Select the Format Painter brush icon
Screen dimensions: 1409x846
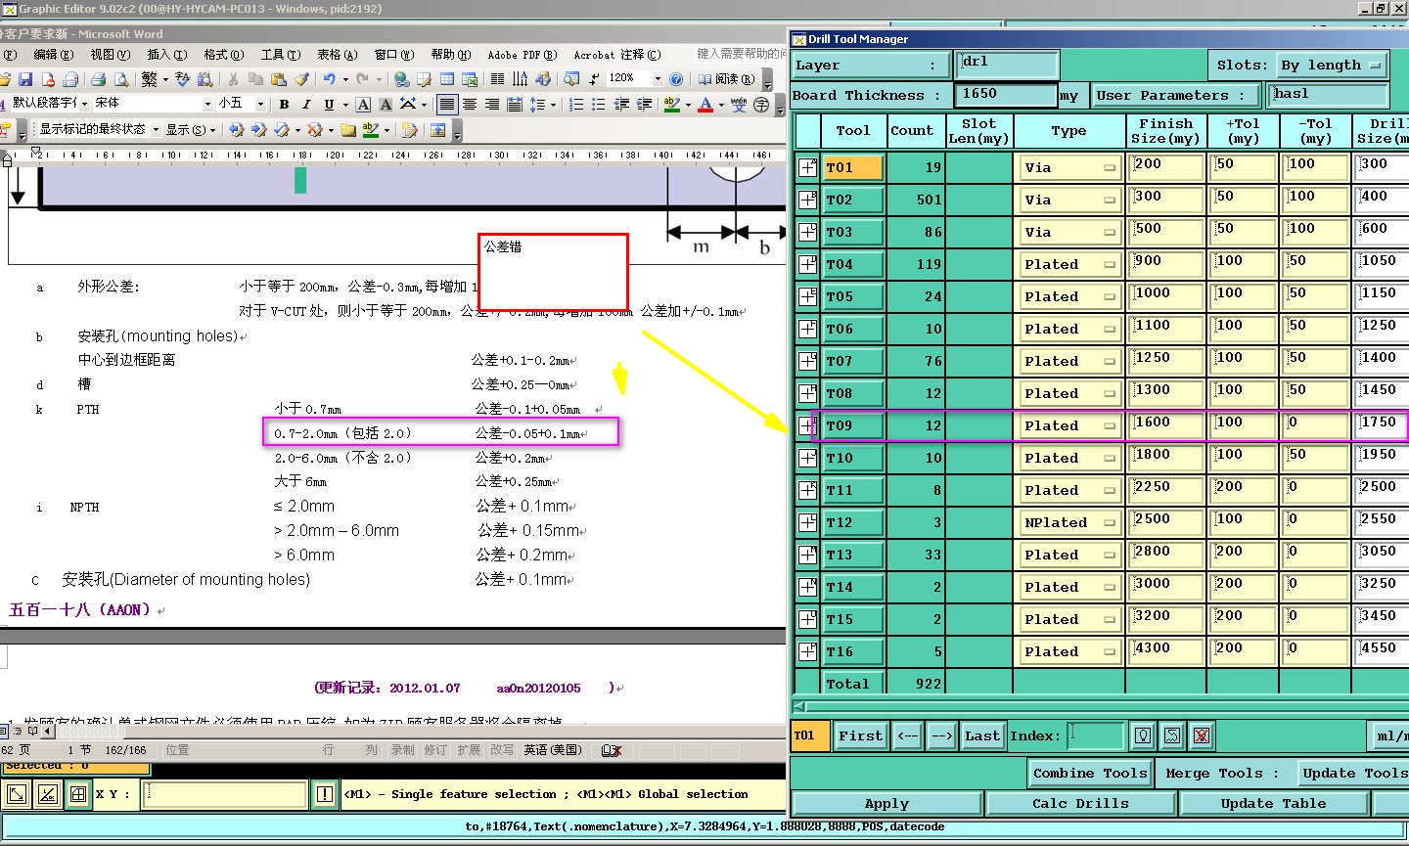pyautogui.click(x=301, y=79)
